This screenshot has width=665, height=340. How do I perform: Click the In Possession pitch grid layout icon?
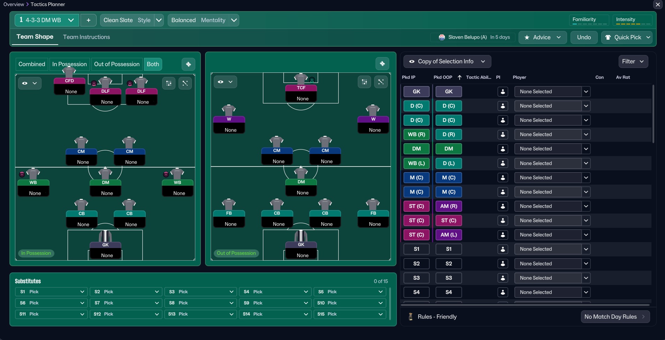coord(169,83)
